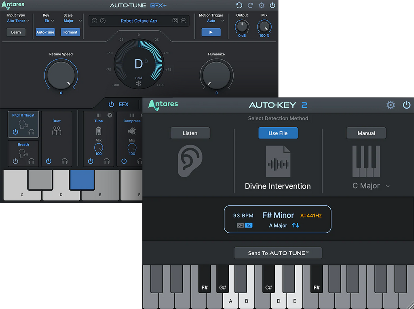
Task: Toggle Compress effect power button
Action: pos(124,161)
